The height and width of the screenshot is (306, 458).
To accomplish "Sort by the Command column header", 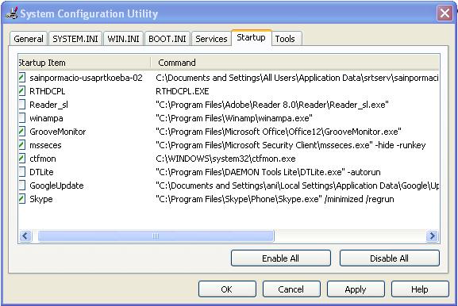I will coord(295,63).
